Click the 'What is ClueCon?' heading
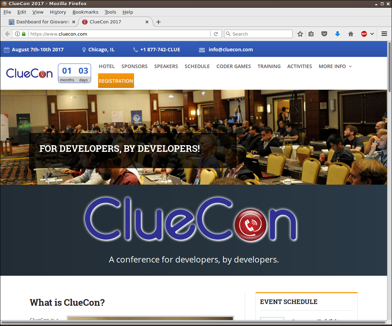 (x=67, y=303)
